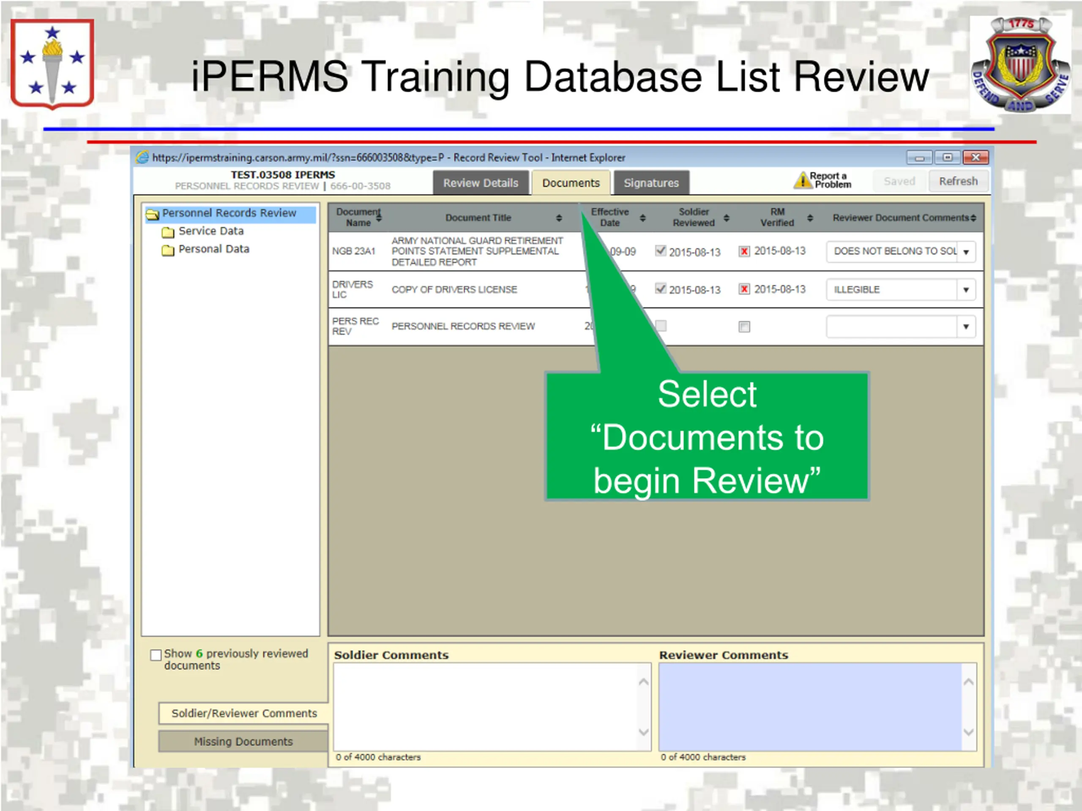Click the open Personnel Records Review folder icon
1082x811 pixels.
tap(153, 214)
